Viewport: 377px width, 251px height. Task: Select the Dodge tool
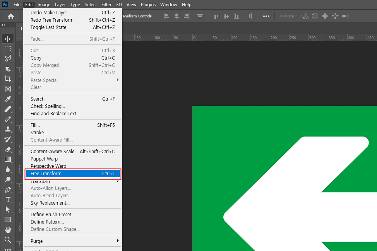click(8, 179)
